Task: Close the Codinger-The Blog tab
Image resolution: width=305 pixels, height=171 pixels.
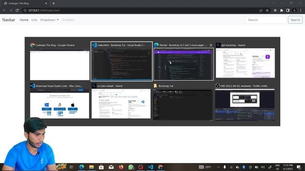Action: [46, 3]
